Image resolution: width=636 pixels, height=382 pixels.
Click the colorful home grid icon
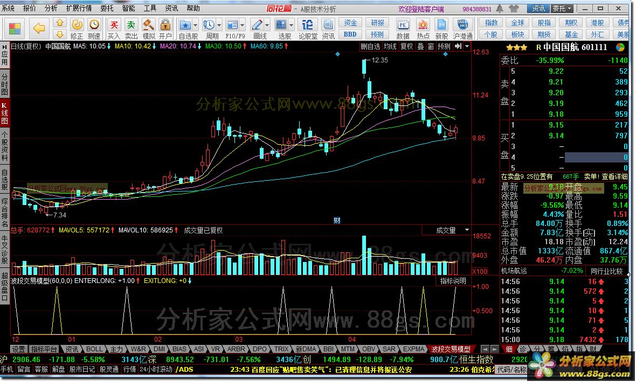15,29
